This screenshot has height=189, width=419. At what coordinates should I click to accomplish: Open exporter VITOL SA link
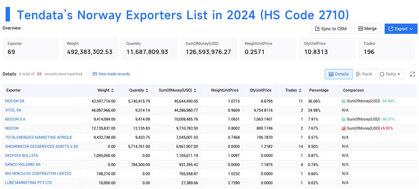13,110
